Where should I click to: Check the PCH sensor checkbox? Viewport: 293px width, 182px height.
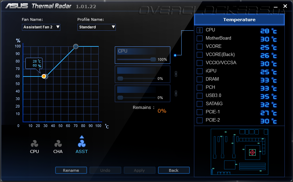pyautogui.click(x=199, y=87)
